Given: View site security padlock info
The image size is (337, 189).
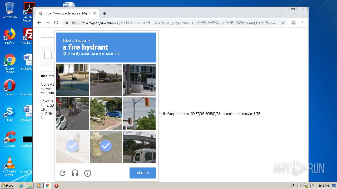Looking at the screenshot, I should coord(66,23).
